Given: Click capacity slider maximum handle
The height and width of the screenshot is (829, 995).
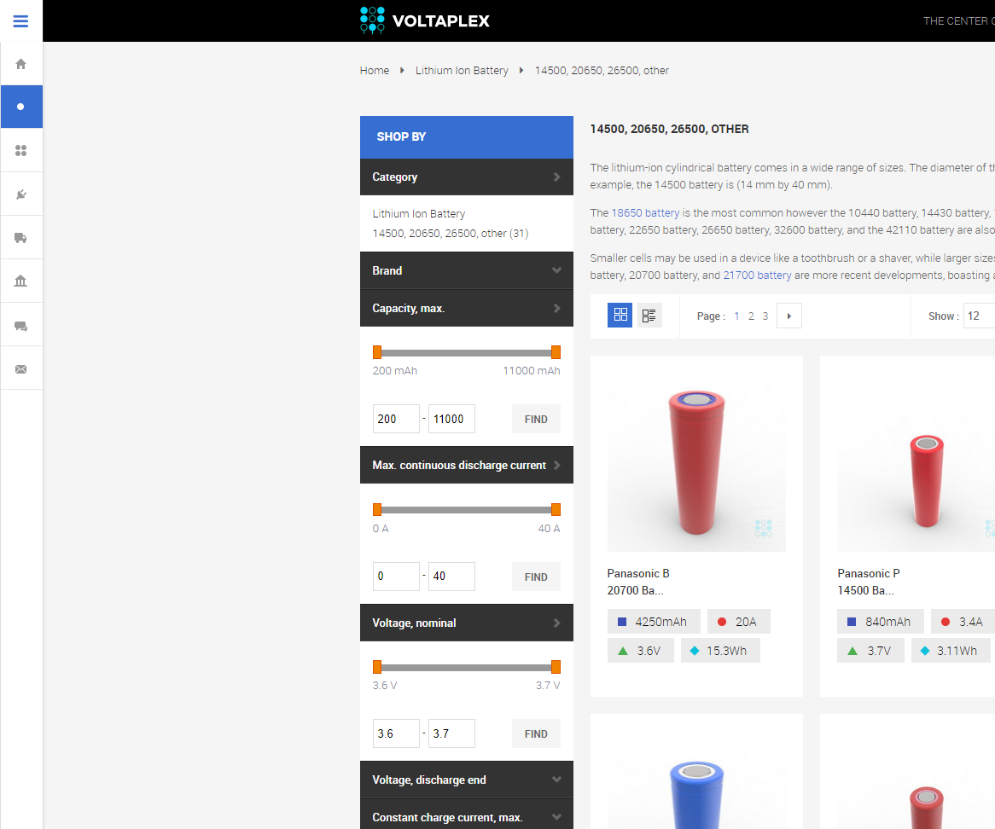Looking at the screenshot, I should [556, 352].
